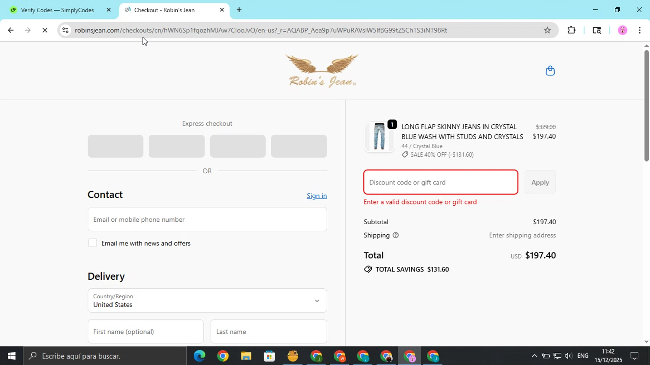Click the Robin's Jean winged logo
This screenshot has height=365, width=650.
322,71
